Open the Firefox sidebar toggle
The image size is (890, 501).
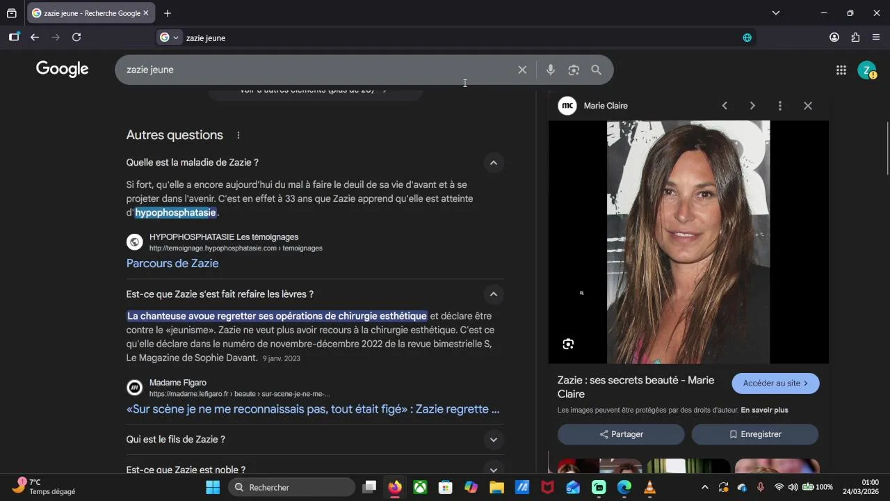(x=14, y=38)
